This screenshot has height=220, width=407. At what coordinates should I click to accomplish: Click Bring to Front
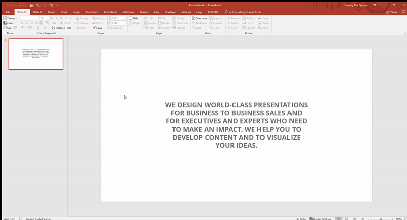(214, 28)
